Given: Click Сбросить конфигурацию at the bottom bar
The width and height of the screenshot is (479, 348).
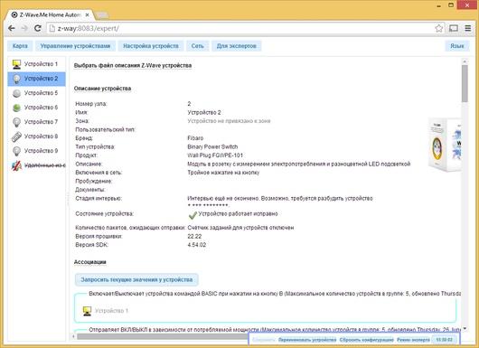Looking at the screenshot, I should pos(367,340).
